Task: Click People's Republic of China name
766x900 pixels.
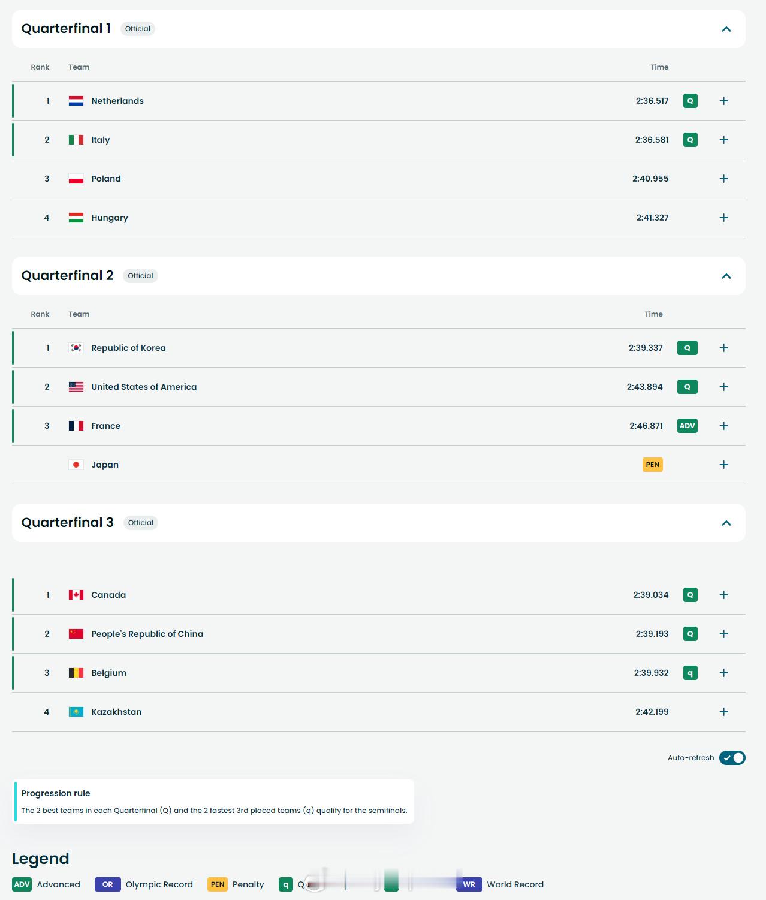Action: pos(147,634)
